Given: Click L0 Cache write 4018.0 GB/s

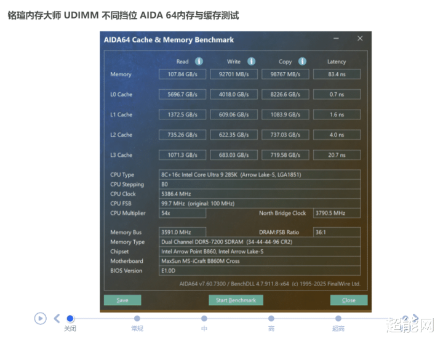Looking at the screenshot, I should 234,94.
